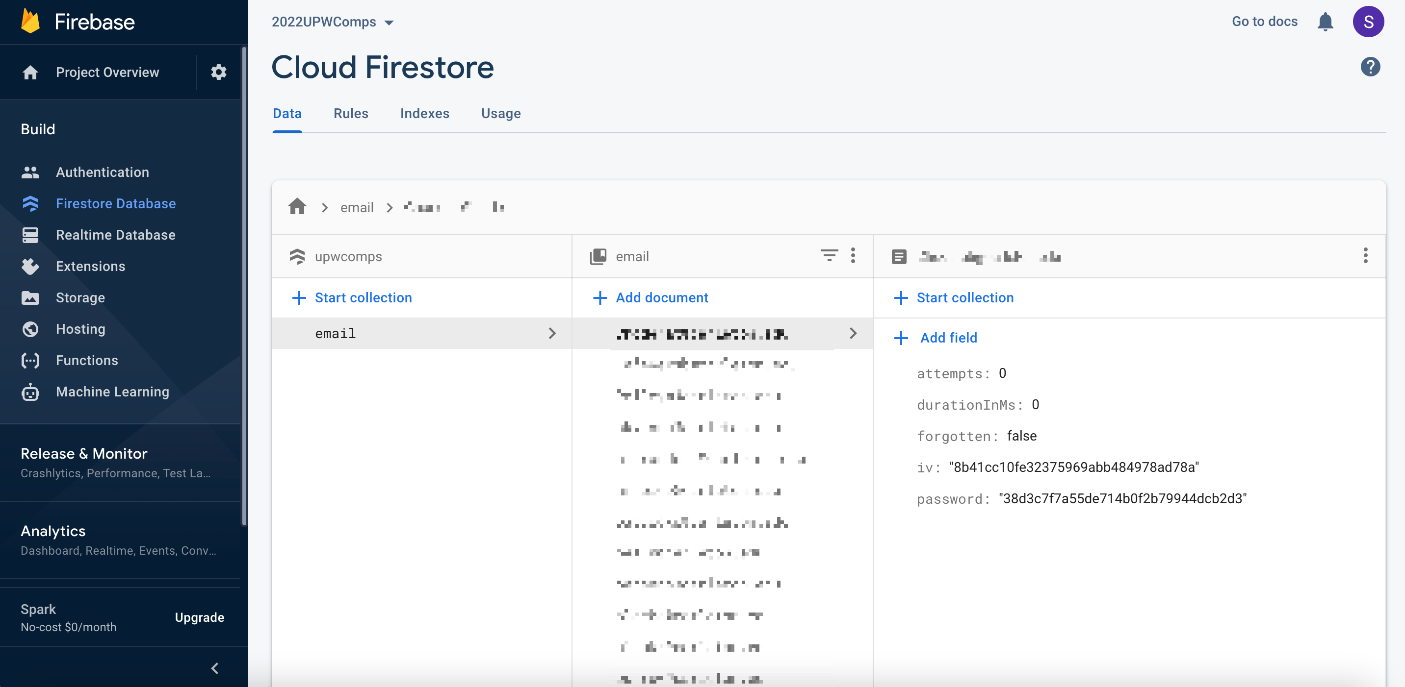Open the email collection filter icon
The height and width of the screenshot is (687, 1405).
(829, 255)
